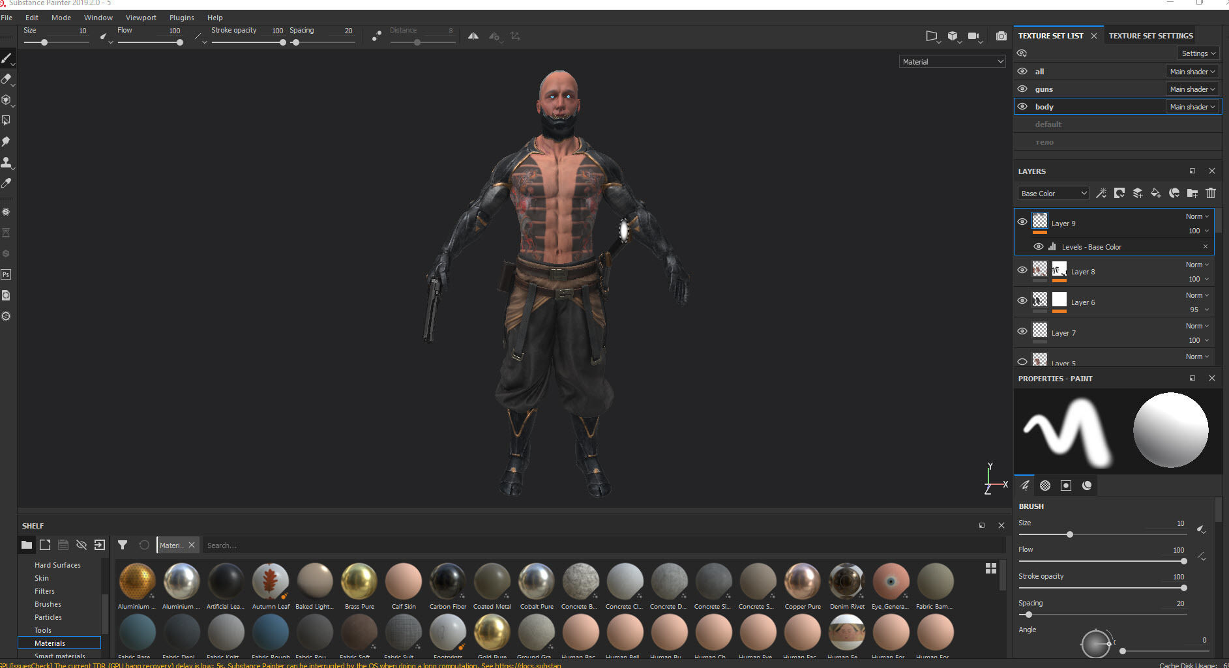Viewport: 1229px width, 668px height.
Task: Show the hidden Layer 5
Action: (x=1022, y=362)
